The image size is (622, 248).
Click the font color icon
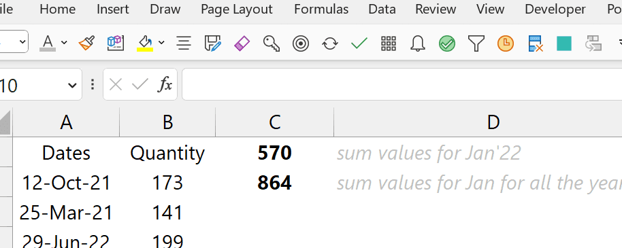coord(48,43)
